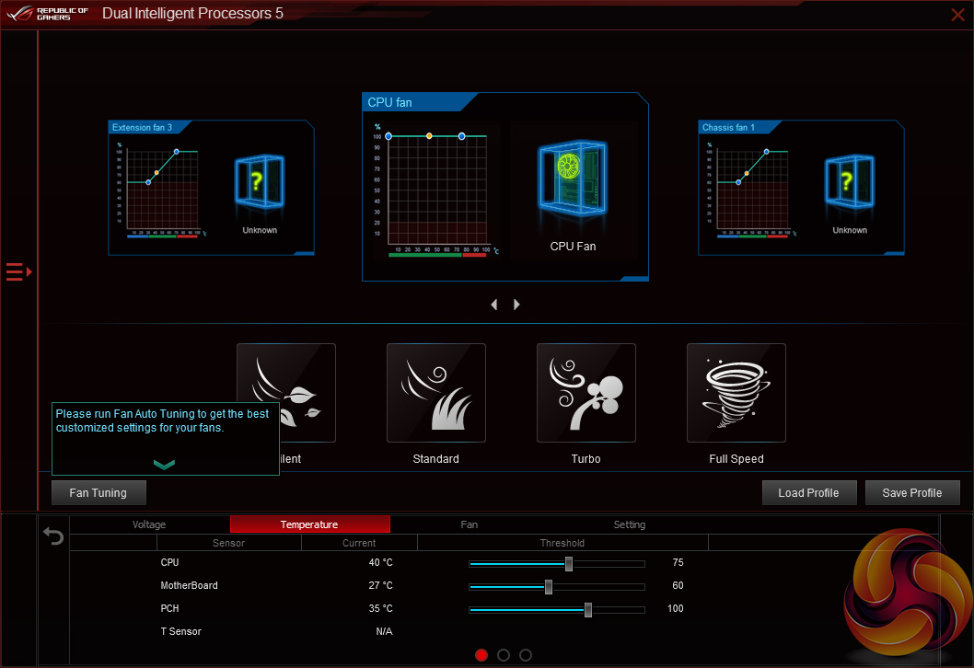Click the CPU threshold value 75
This screenshot has height=668, width=974.
[x=678, y=562]
